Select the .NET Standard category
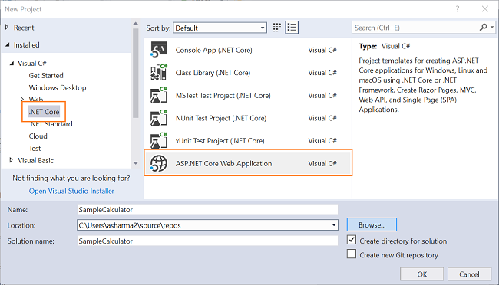This screenshot has height=285, width=499. (51, 124)
